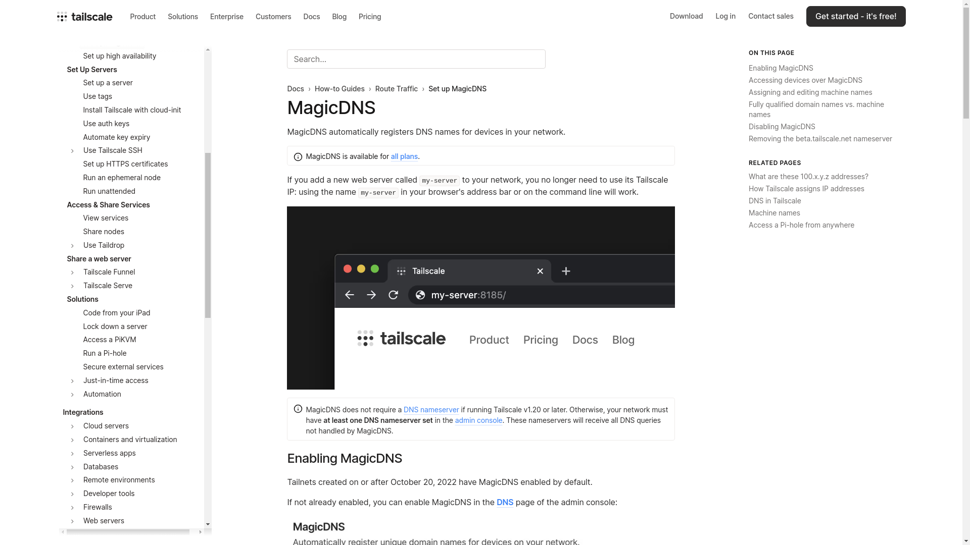Click Log in
The image size is (970, 545).
[725, 16]
